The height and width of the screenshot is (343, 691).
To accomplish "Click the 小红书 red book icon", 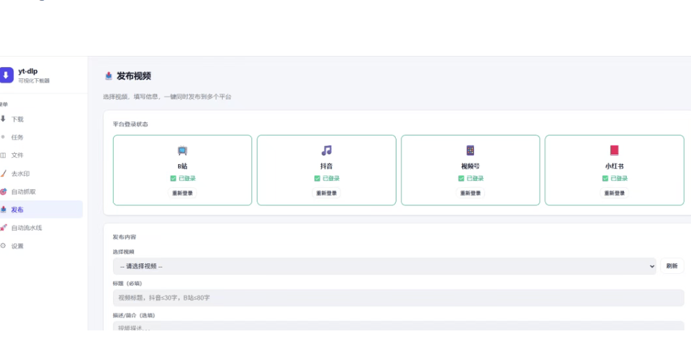I will pyautogui.click(x=614, y=151).
